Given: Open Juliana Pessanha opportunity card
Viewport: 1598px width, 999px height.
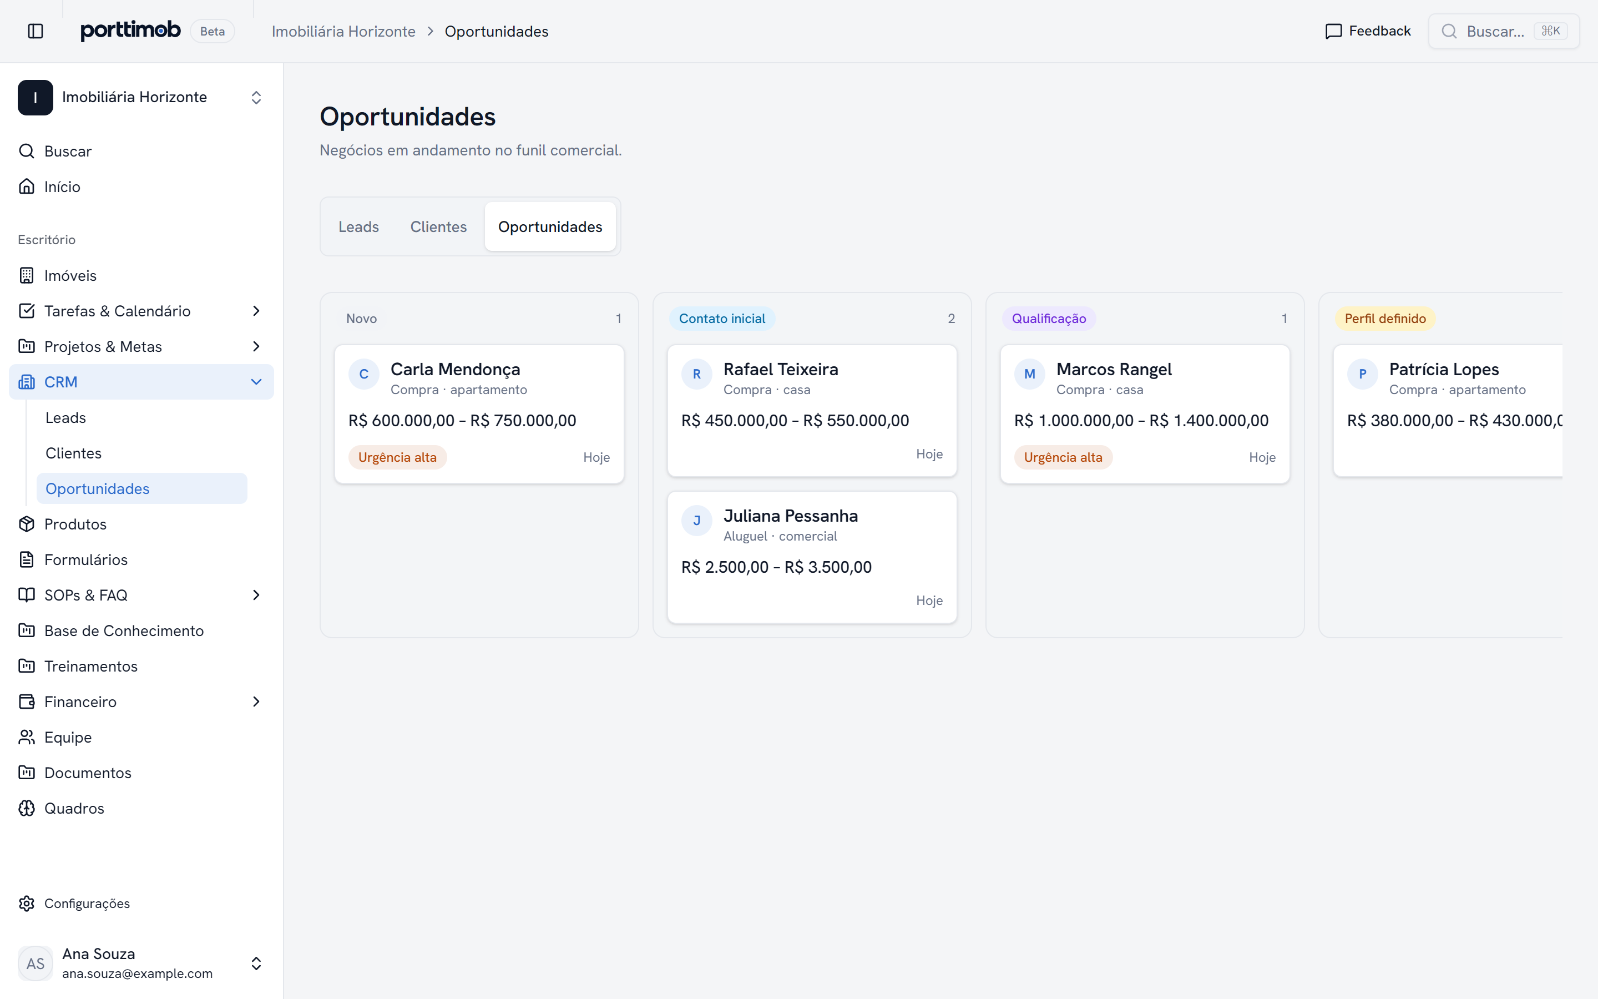Looking at the screenshot, I should click(x=812, y=557).
